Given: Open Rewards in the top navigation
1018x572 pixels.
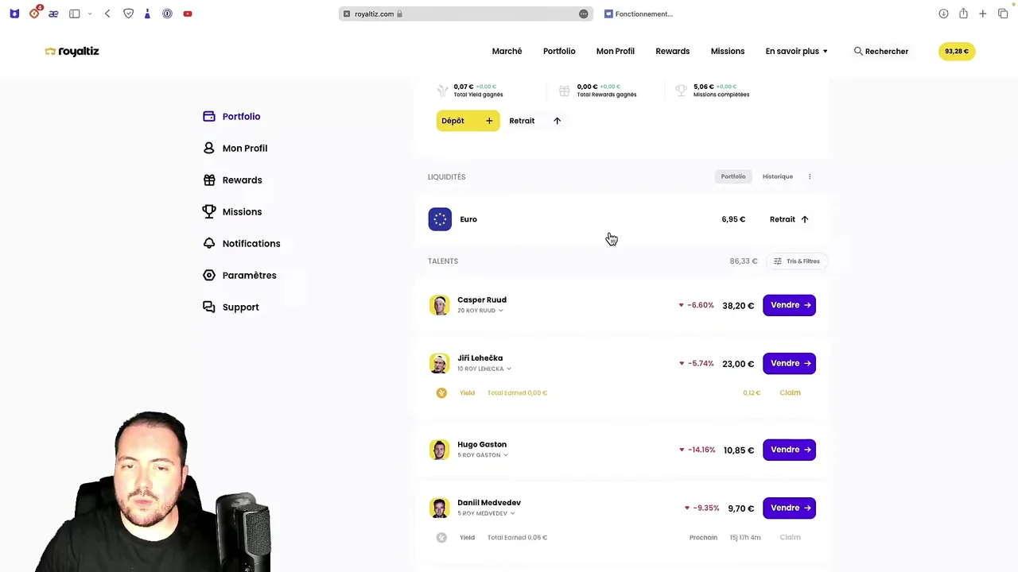Looking at the screenshot, I should click(673, 51).
